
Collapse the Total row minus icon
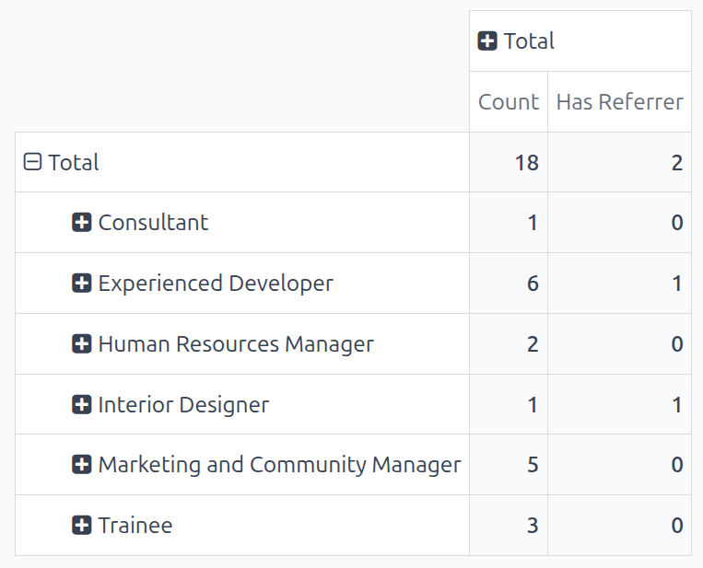coord(32,163)
